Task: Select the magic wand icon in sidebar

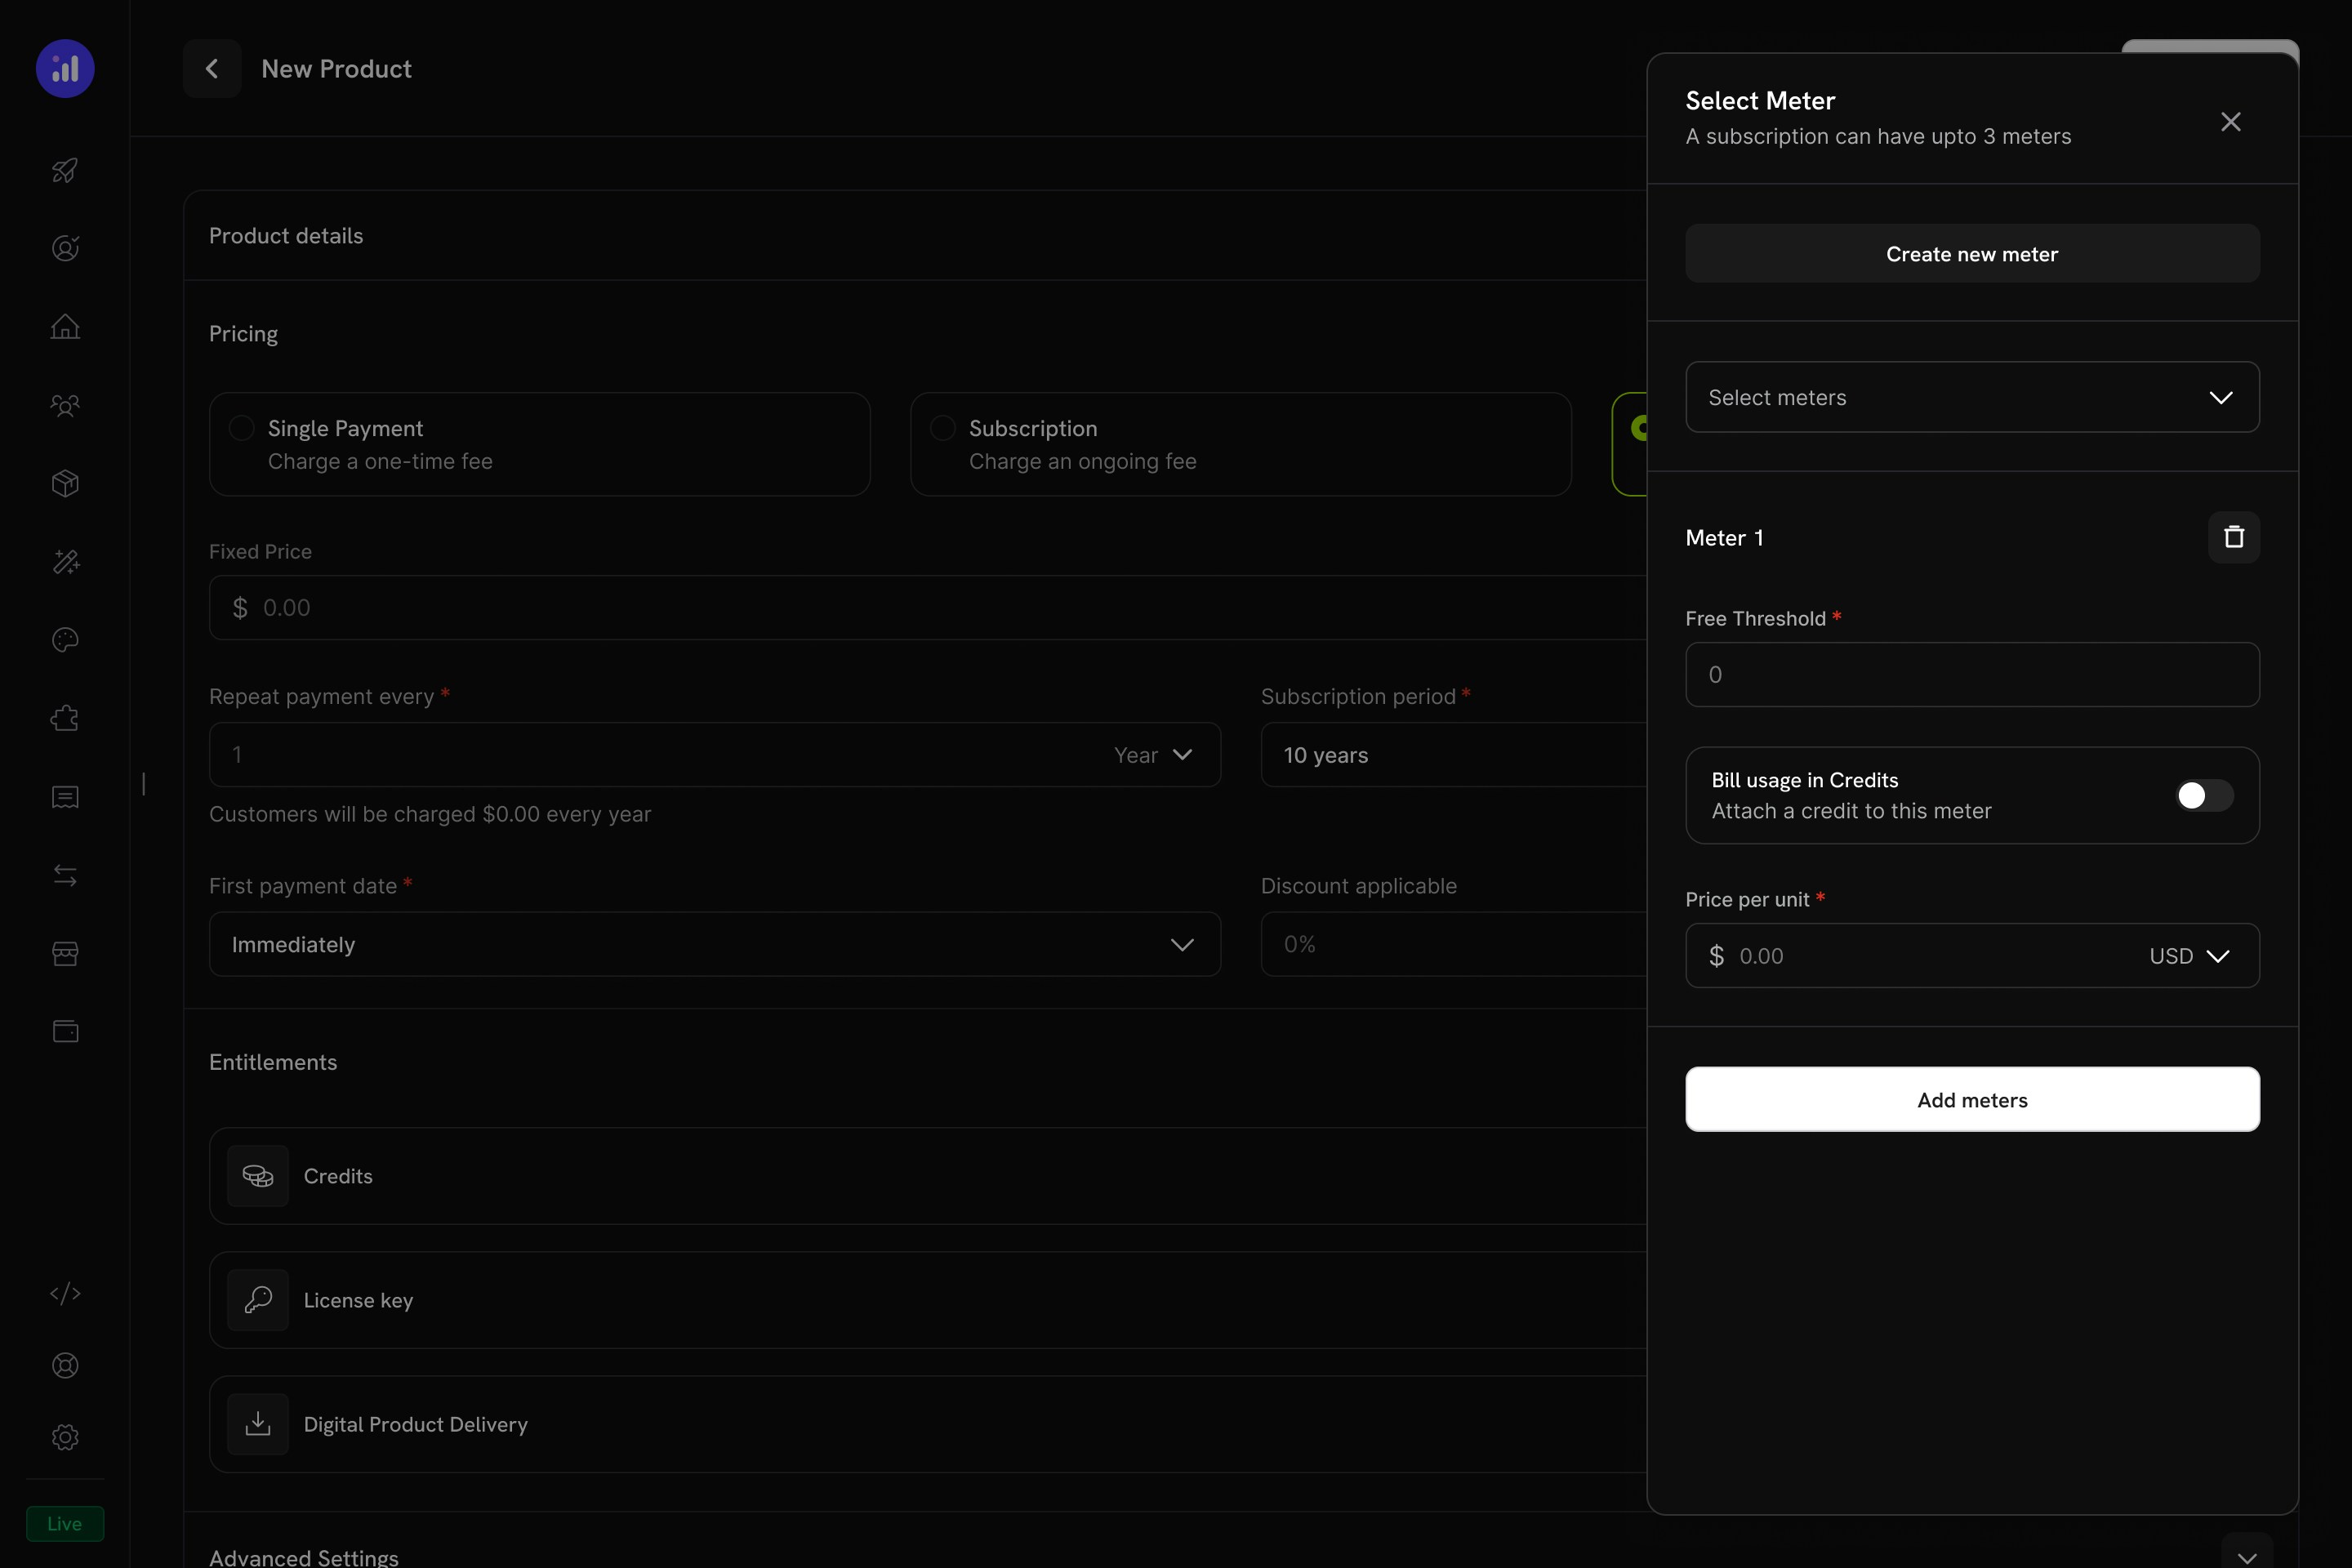Action: tap(65, 562)
